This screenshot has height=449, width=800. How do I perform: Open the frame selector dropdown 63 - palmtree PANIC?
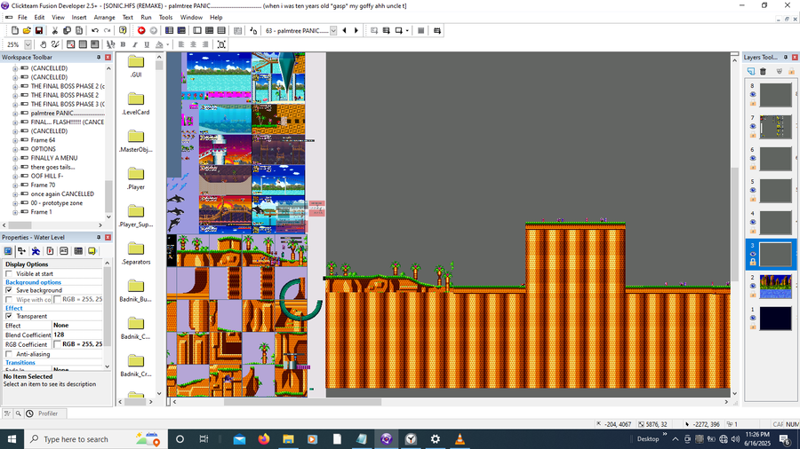[x=333, y=30]
